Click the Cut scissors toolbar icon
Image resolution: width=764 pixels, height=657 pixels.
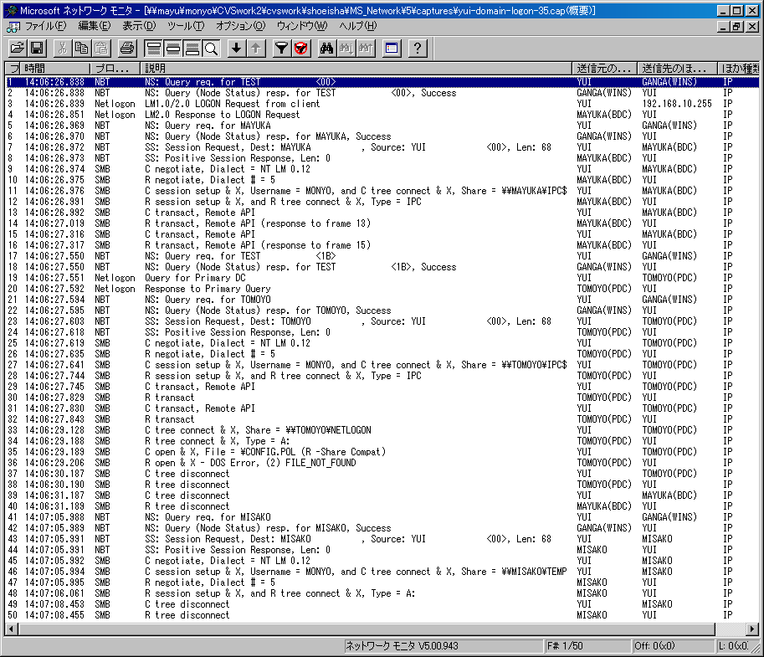(63, 49)
